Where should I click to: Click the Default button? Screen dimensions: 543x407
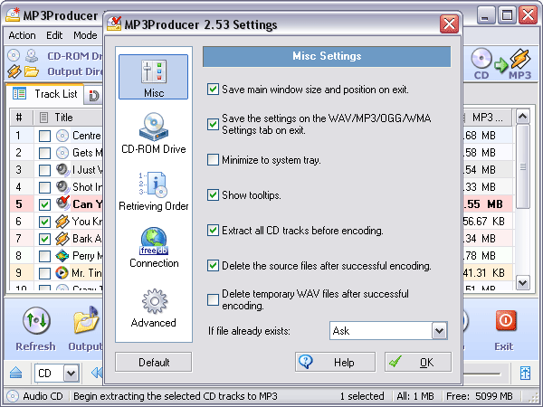click(154, 363)
